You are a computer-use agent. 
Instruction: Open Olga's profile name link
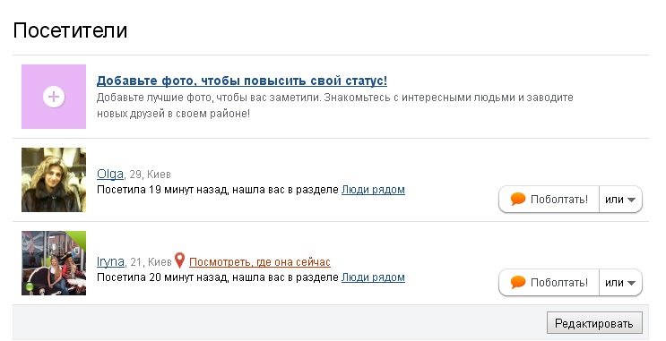(110, 174)
